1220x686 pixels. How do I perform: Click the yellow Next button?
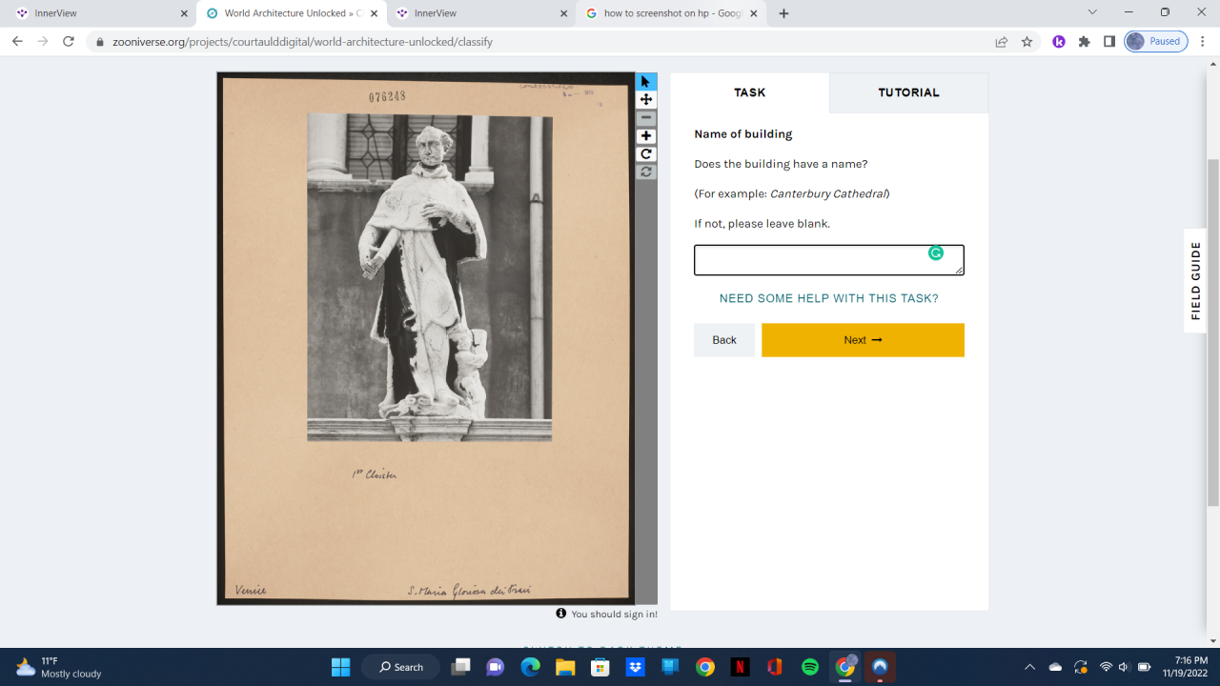(x=863, y=340)
